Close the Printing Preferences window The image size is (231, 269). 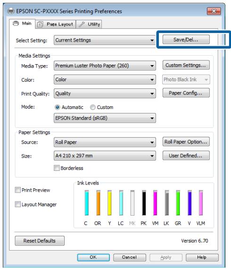214,11
